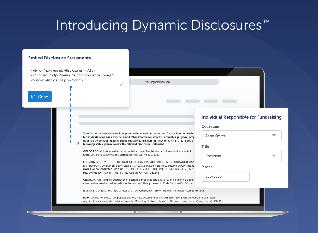318x233 pixels.
Task: Click the 'ILLINOIS:' disclosure paragraph heading
Action: click(89, 191)
